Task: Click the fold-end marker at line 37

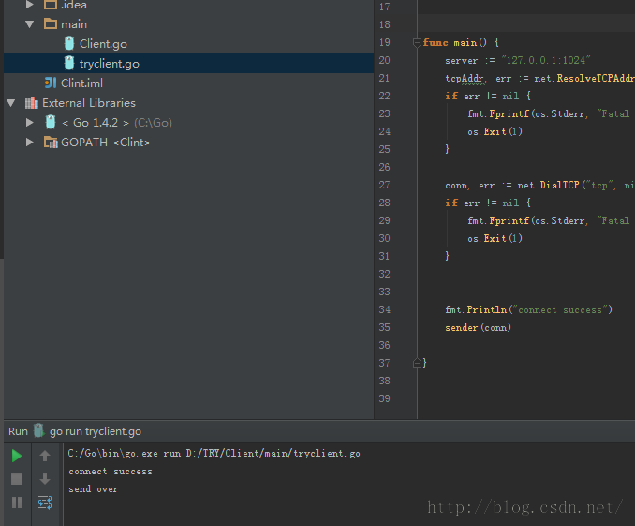Action: 417,363
